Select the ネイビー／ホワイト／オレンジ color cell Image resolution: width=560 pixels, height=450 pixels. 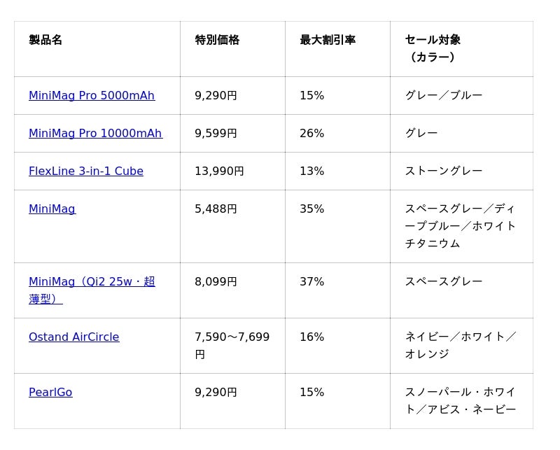click(x=460, y=345)
